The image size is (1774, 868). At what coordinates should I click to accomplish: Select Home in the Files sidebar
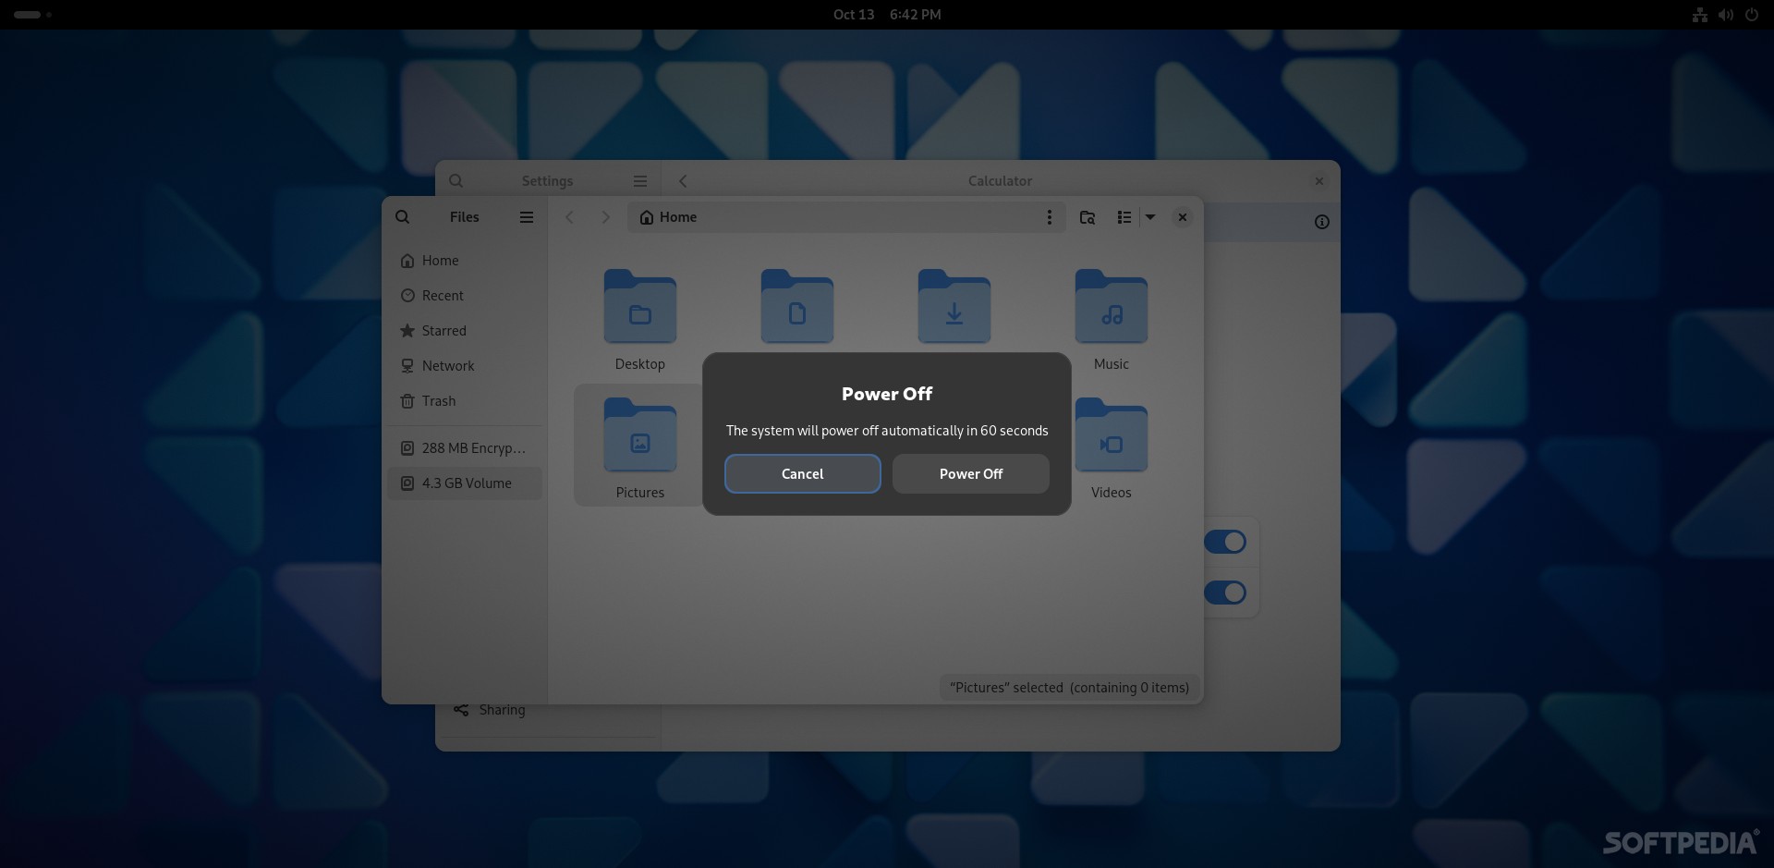(465, 261)
